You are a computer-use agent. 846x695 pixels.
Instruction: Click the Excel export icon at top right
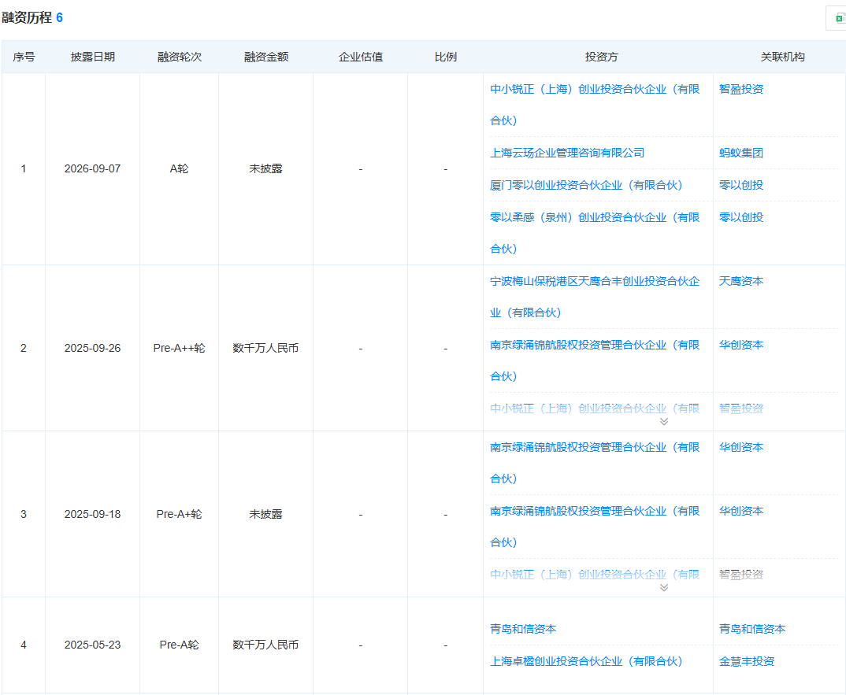[840, 19]
